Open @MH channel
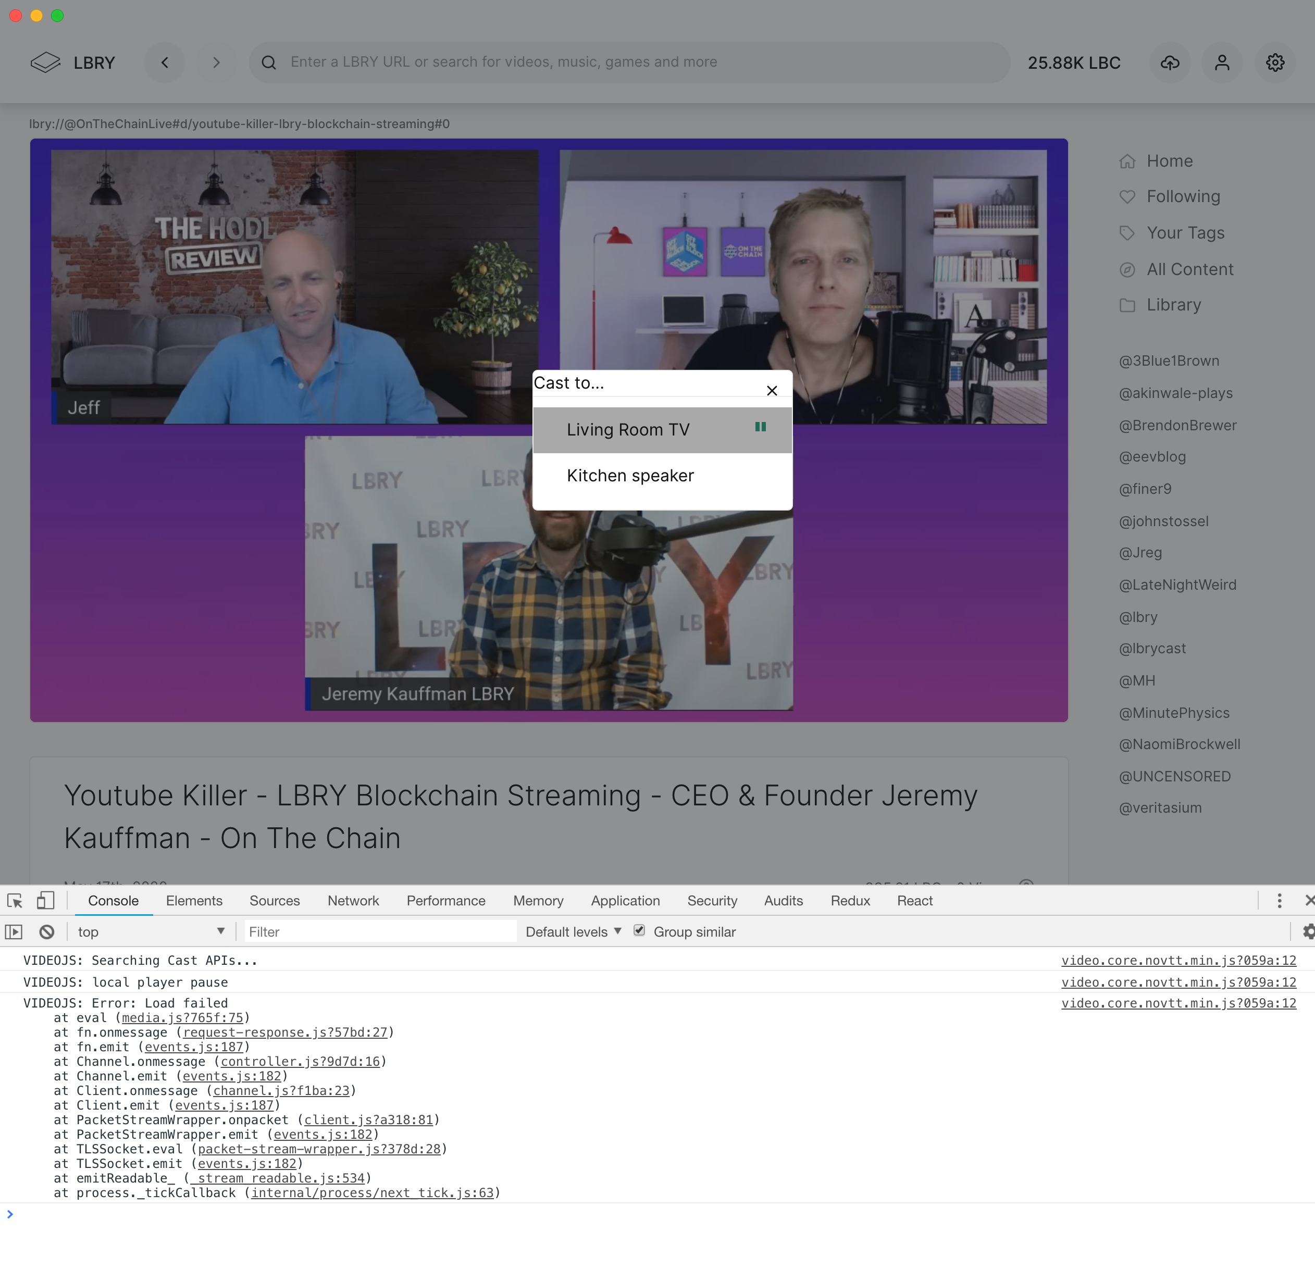The width and height of the screenshot is (1315, 1269). [x=1136, y=681]
